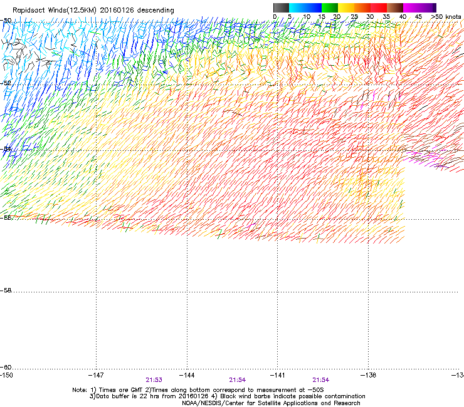This screenshot has width=464, height=407.
Task: Click the dark purple 45-50 knots color bar segment
Action: [428, 8]
